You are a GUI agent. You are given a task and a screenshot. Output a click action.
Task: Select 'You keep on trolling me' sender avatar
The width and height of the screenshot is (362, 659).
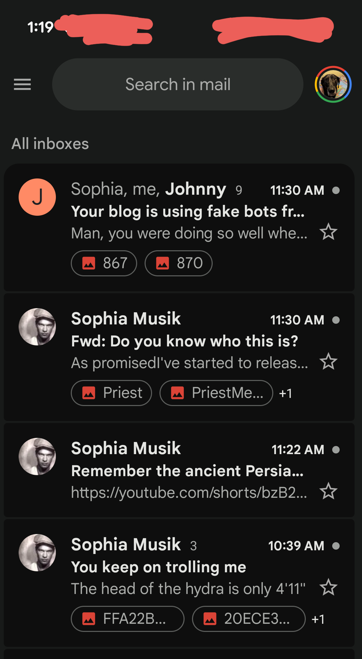point(37,553)
